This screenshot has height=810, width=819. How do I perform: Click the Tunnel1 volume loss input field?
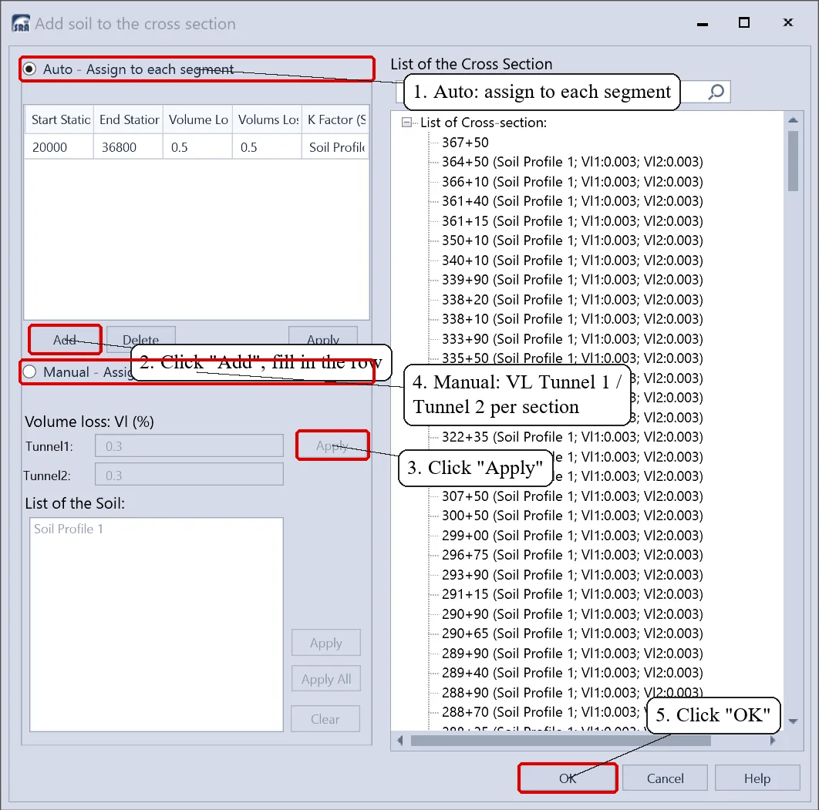189,445
